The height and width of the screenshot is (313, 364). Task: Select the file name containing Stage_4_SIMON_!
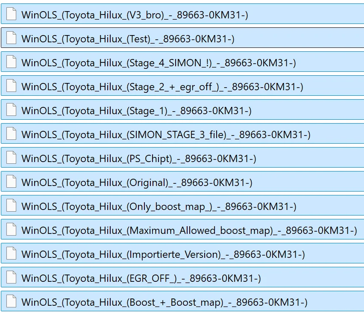[159, 63]
